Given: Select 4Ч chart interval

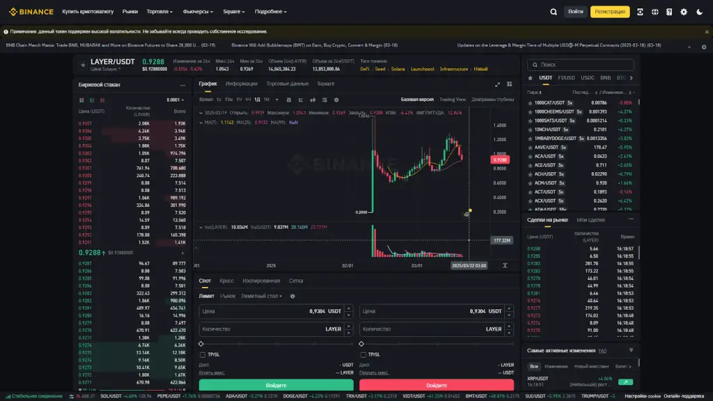Looking at the screenshot, I should tap(248, 100).
